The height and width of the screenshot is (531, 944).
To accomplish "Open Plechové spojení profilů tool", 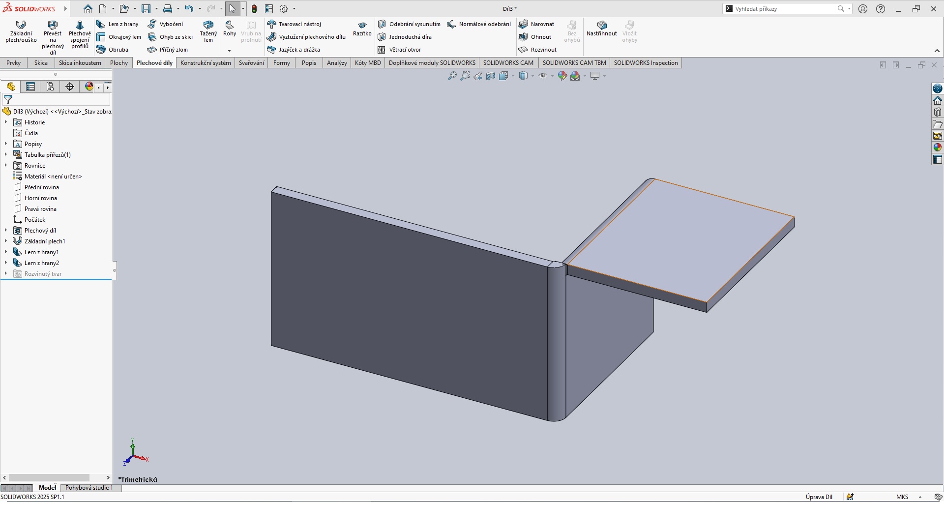I will coord(80,34).
